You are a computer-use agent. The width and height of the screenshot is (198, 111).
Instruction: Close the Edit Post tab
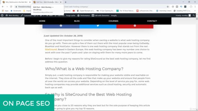[61, 2]
